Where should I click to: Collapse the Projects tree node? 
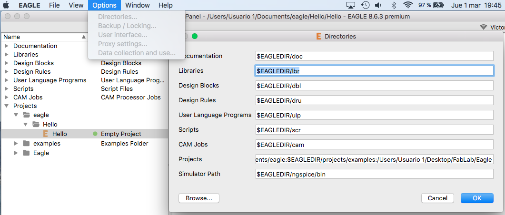click(7, 106)
